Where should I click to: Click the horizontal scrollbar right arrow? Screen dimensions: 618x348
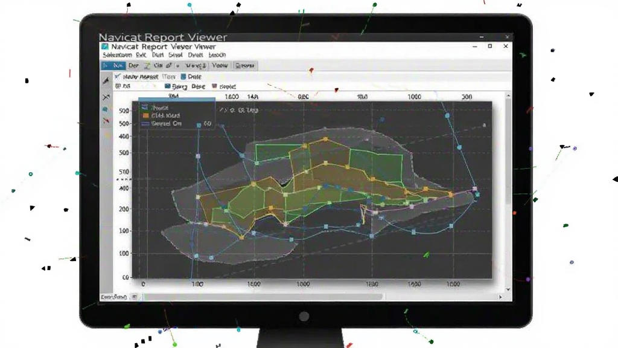click(500, 297)
